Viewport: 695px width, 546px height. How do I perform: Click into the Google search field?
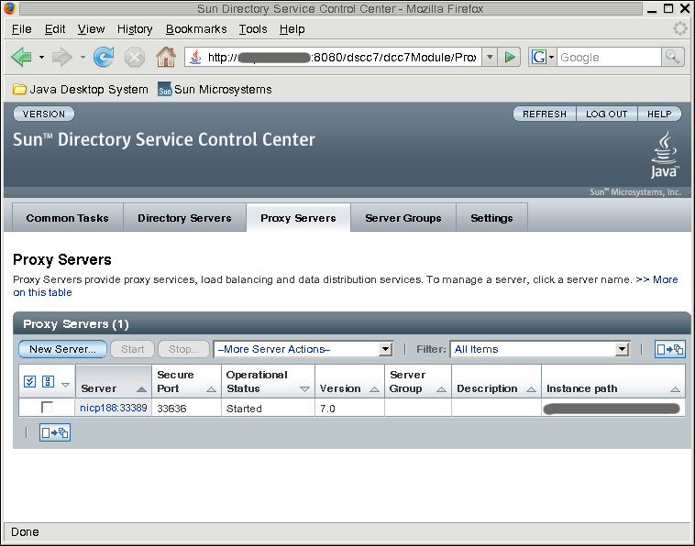pos(609,57)
